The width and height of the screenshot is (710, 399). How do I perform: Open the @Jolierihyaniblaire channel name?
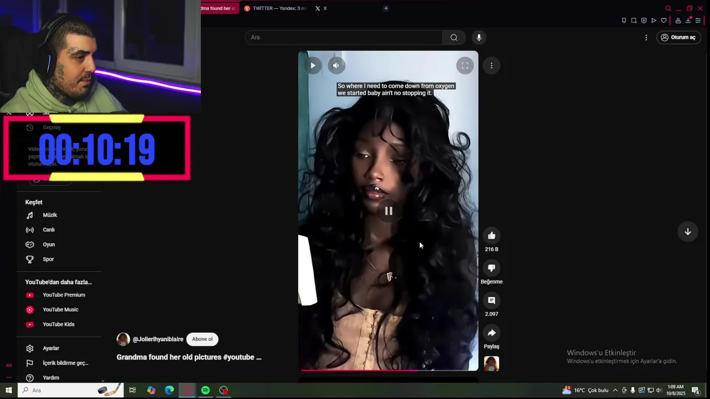click(158, 339)
